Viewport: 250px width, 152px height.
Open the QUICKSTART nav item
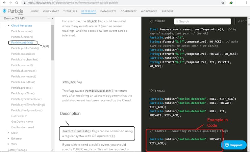(x=51, y=11)
